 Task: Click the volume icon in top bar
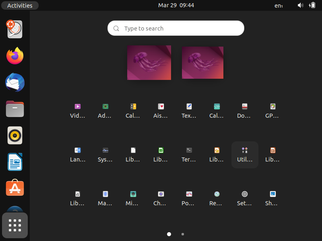click(x=300, y=5)
